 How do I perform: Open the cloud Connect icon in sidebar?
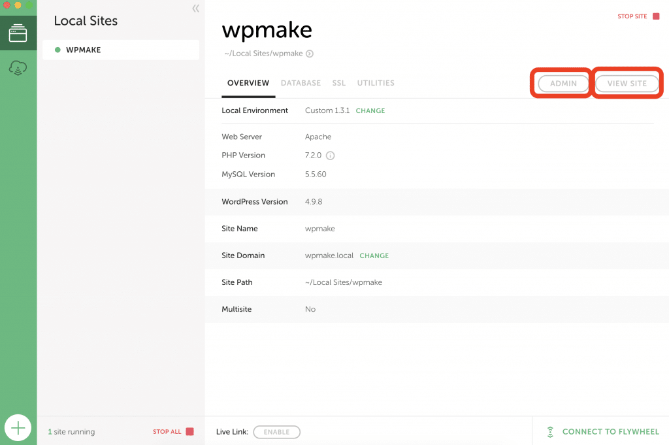pos(18,67)
